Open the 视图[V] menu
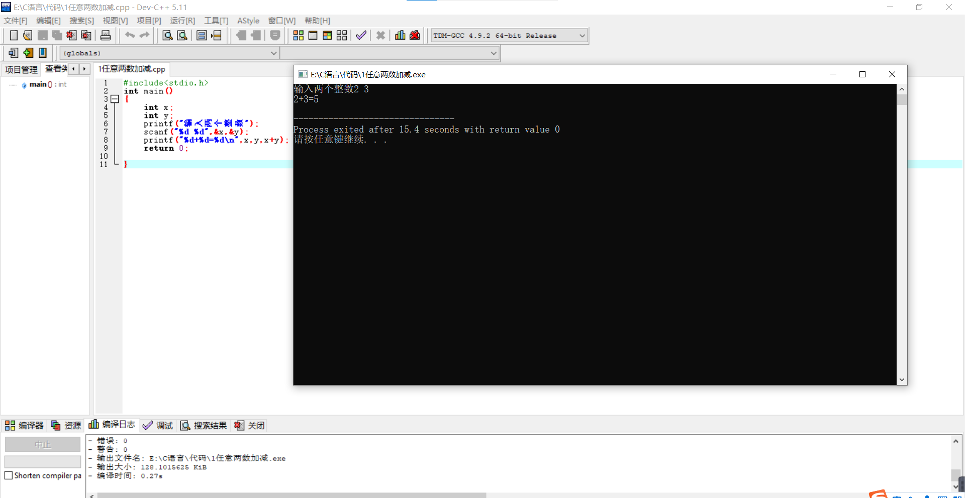 point(115,21)
